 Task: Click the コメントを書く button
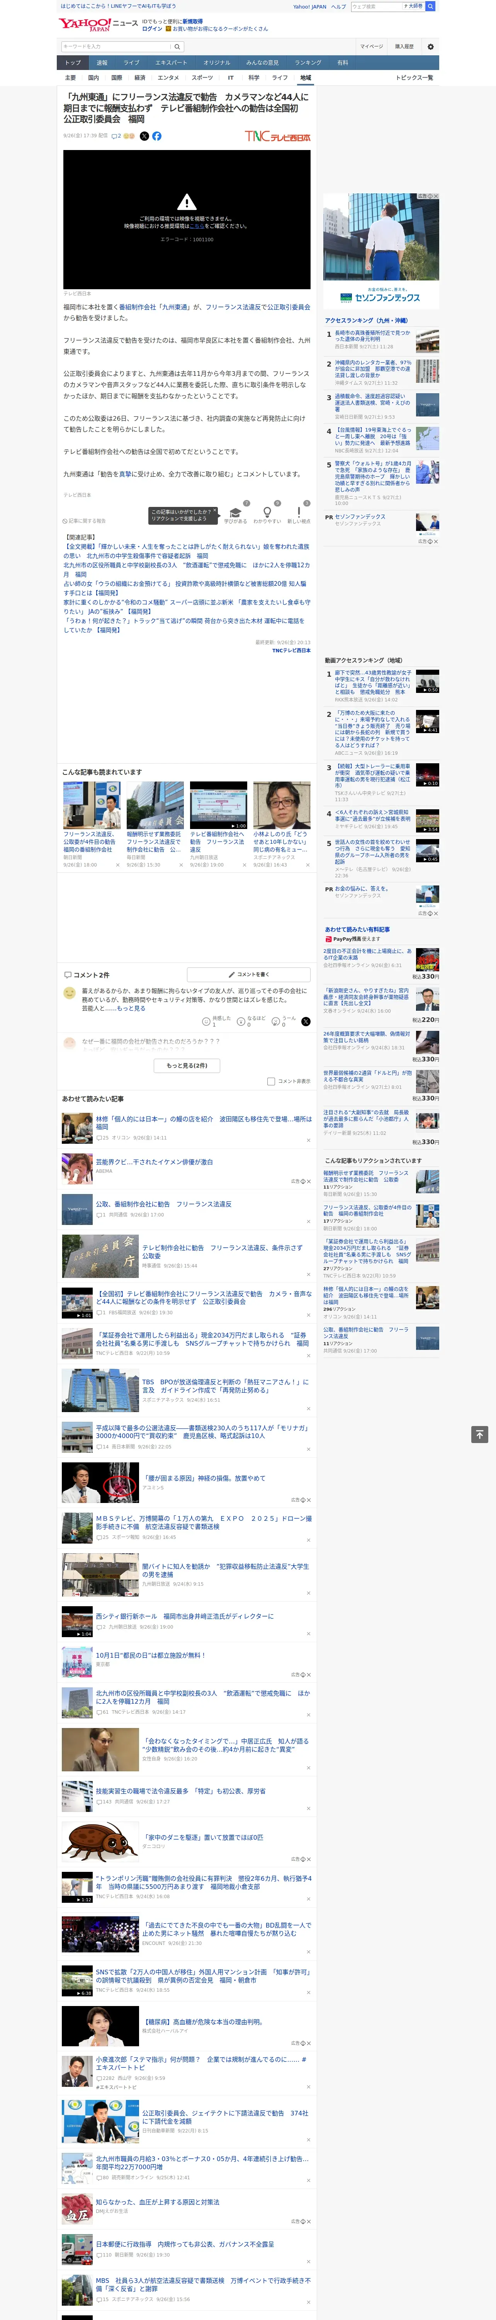(x=248, y=974)
